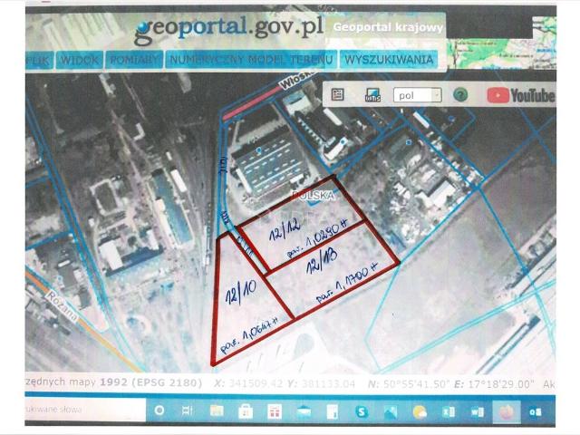Open the WIDOK menu
The width and height of the screenshot is (580, 435).
click(80, 60)
